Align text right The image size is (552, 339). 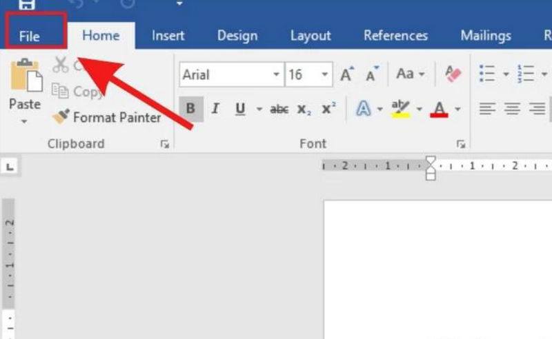538,109
